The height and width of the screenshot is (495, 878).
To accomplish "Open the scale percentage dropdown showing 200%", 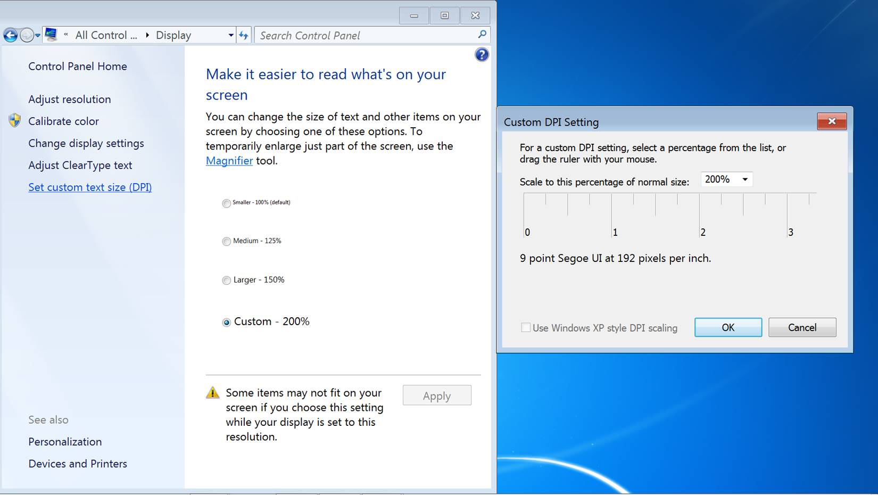I will [x=727, y=179].
